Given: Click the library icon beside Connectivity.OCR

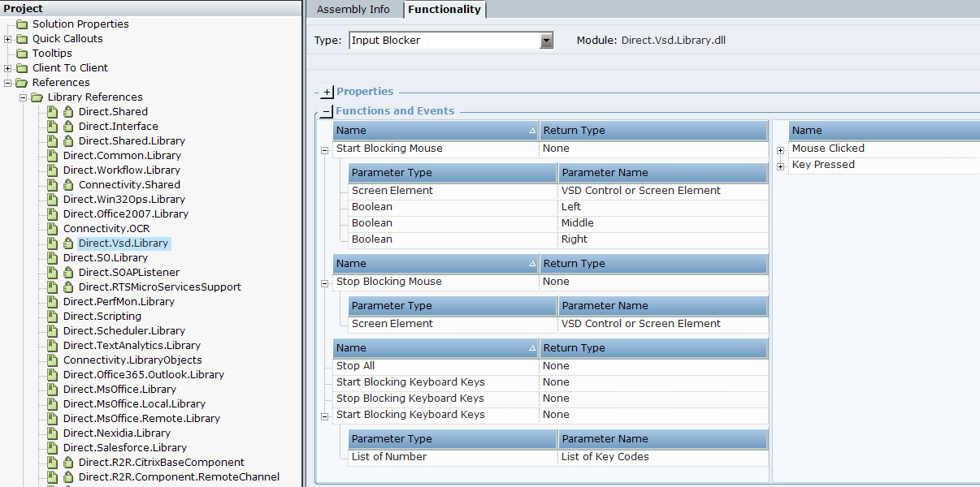Looking at the screenshot, I should (52, 229).
